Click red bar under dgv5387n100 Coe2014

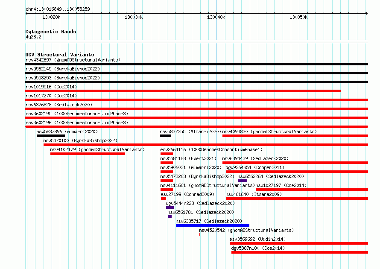click(x=300, y=252)
